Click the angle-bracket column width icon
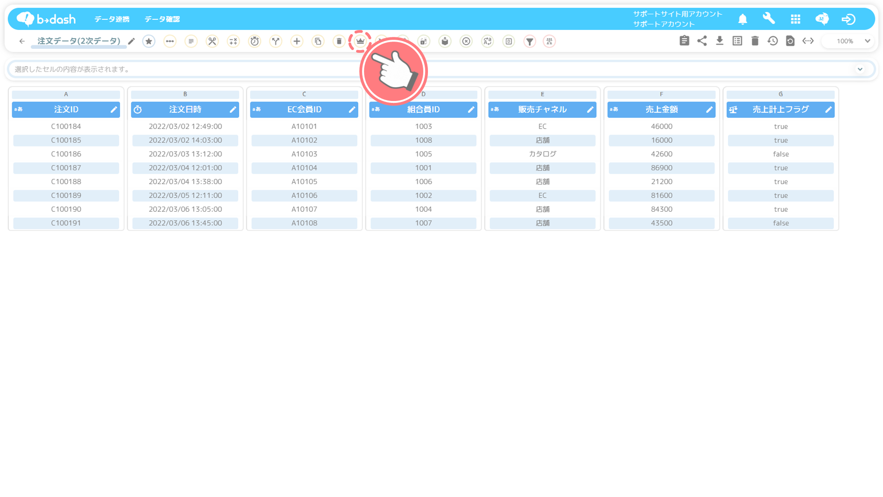 click(808, 41)
